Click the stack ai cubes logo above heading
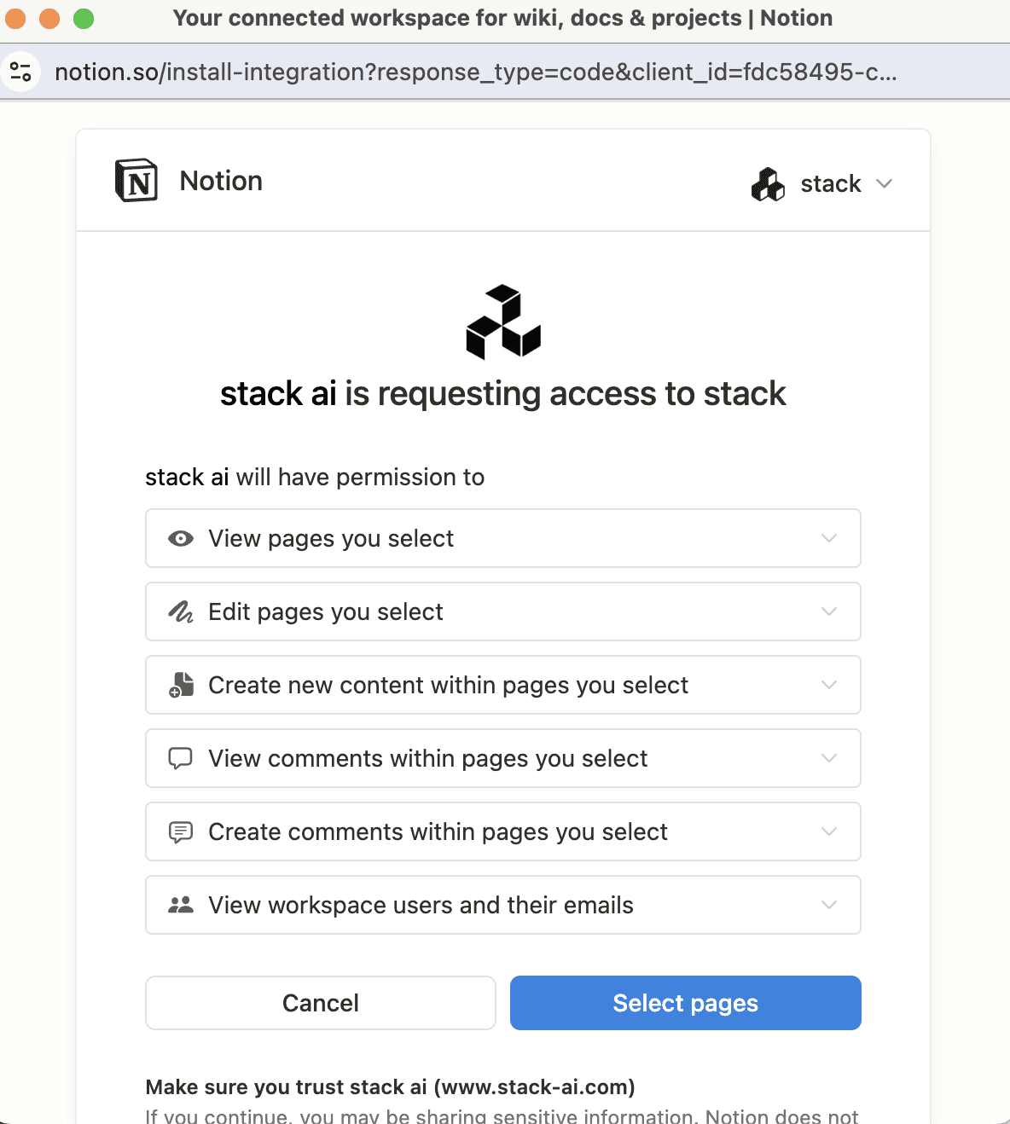 coord(503,322)
